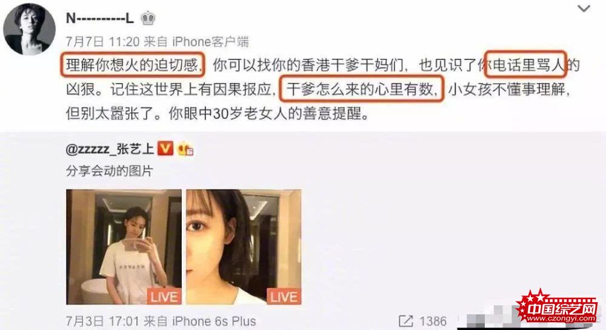606x330 pixels.
Task: Click the 1386 repost count
Action: click(x=433, y=321)
